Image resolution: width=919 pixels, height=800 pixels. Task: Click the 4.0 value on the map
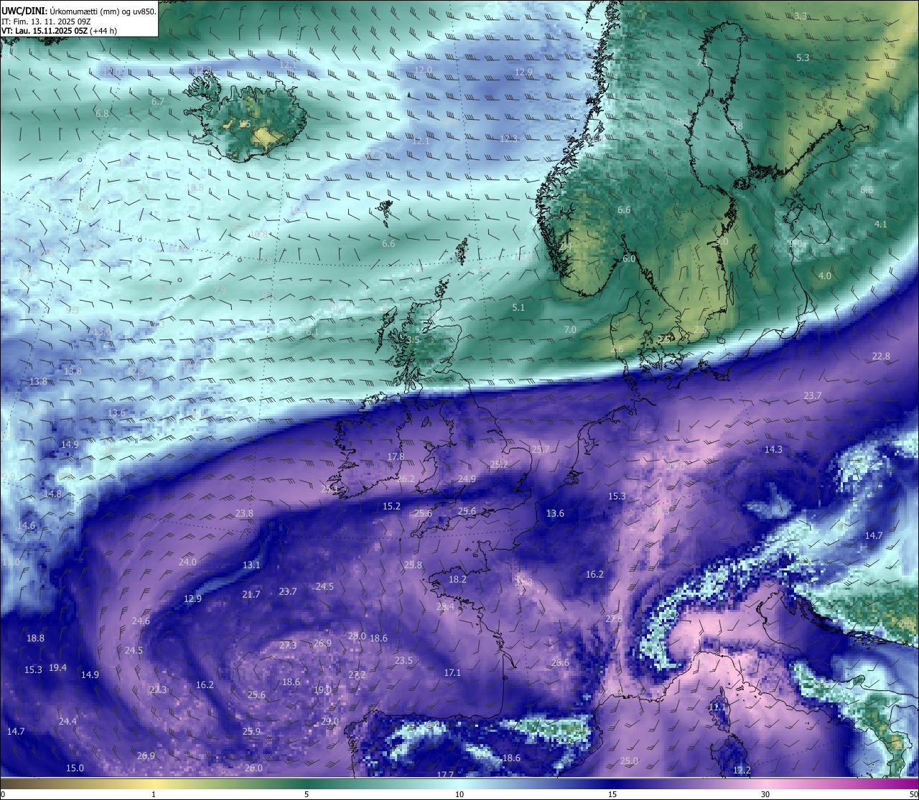pyautogui.click(x=825, y=276)
